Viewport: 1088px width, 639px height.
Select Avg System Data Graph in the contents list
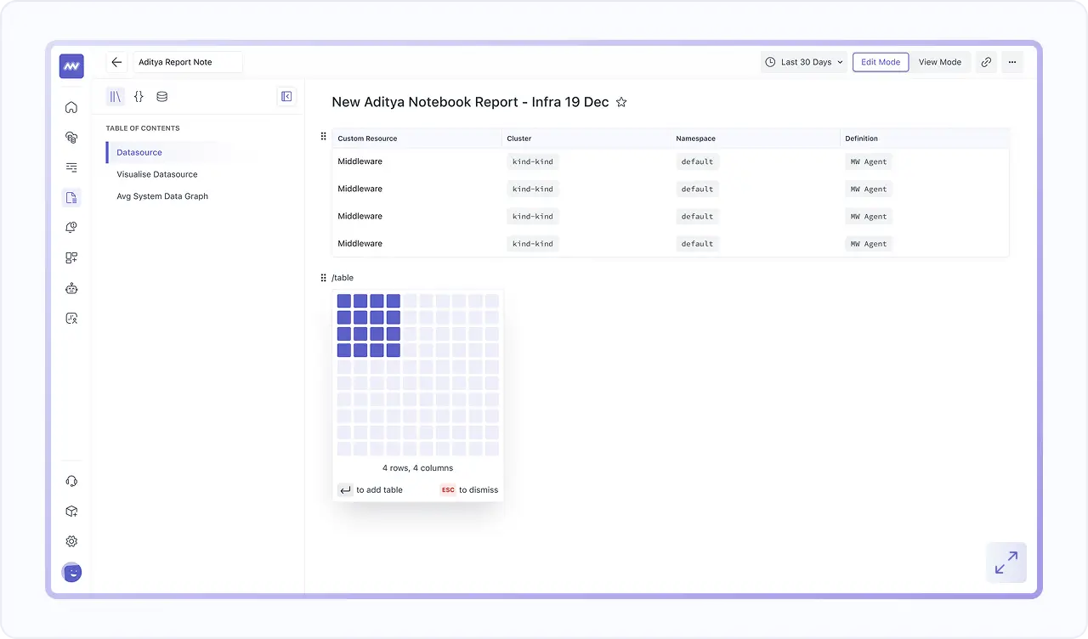(x=161, y=196)
